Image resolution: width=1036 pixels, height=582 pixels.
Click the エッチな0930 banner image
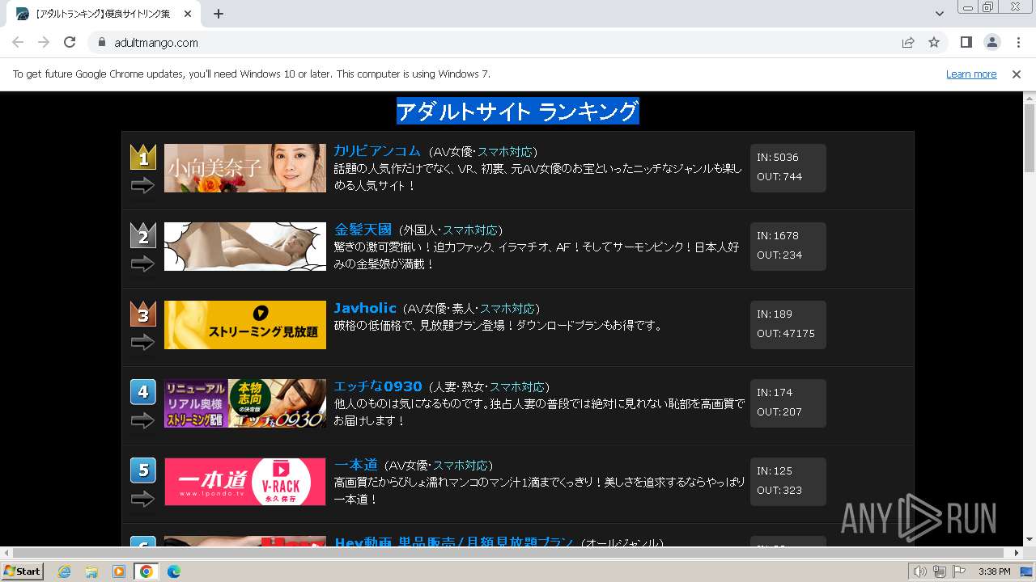[245, 403]
